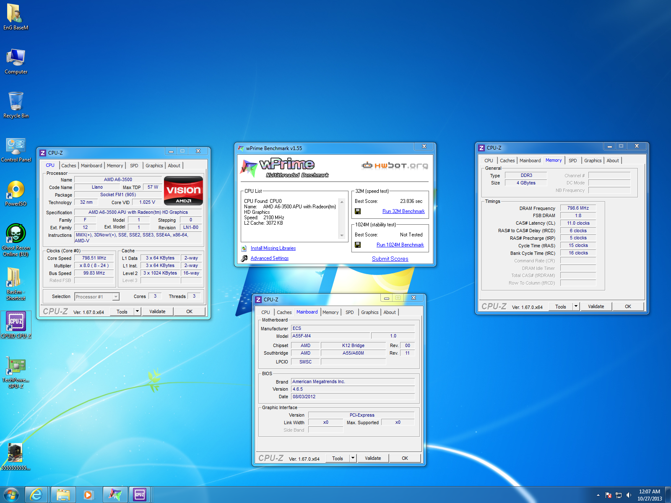
Task: Click the Core Speed value 798.51 MHz
Action: [94, 258]
